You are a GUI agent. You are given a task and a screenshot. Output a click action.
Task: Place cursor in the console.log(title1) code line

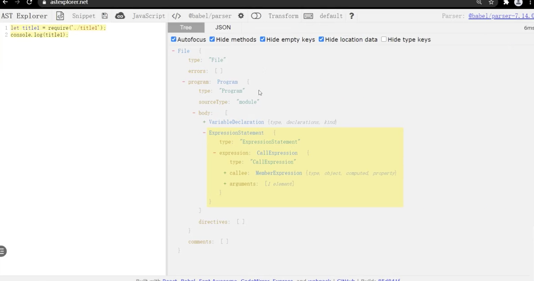(39, 35)
